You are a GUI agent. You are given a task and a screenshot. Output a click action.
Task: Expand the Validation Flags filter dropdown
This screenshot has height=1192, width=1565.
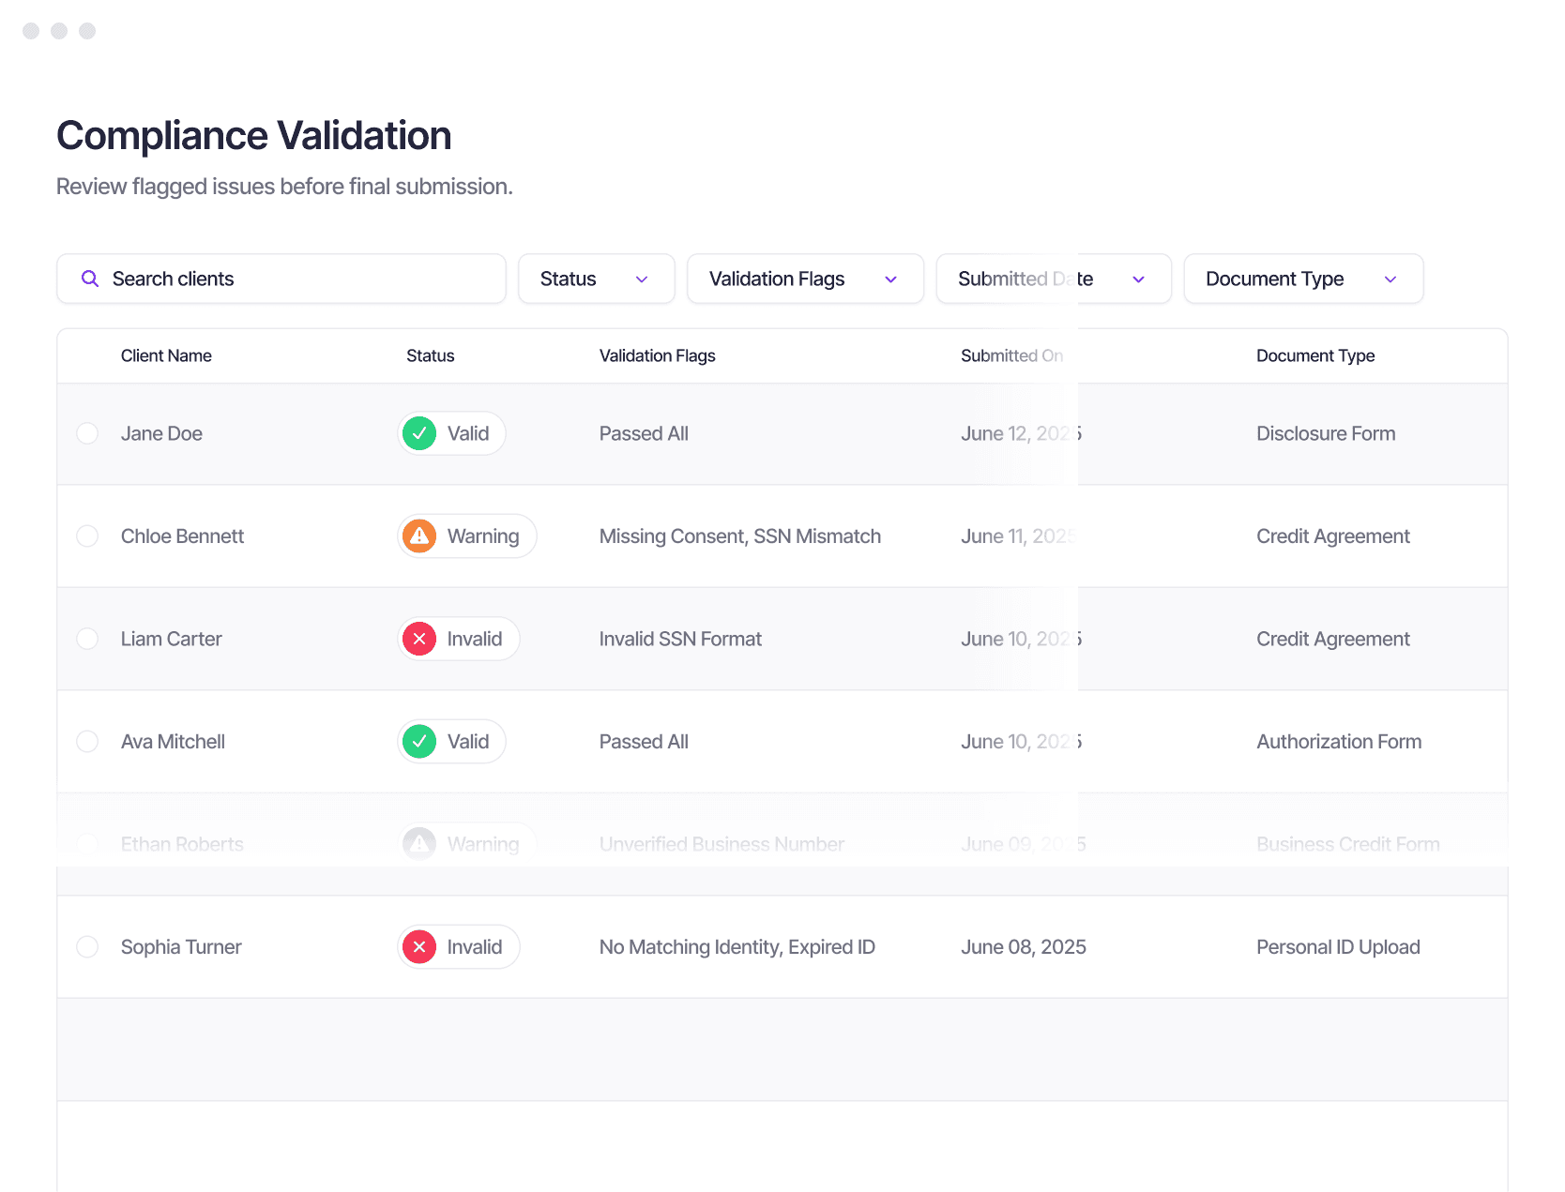[x=805, y=279]
